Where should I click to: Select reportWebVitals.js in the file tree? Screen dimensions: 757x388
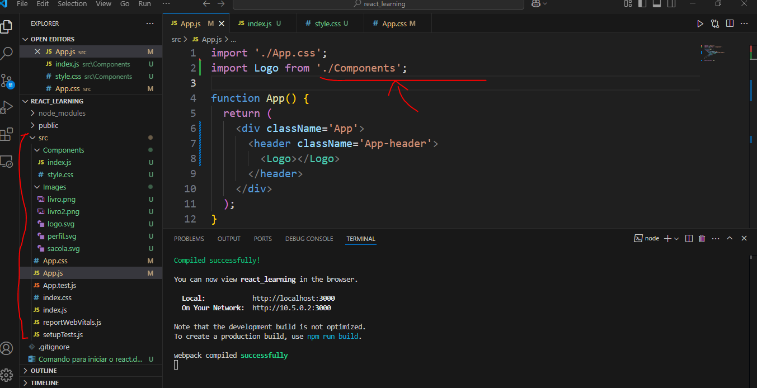72,322
